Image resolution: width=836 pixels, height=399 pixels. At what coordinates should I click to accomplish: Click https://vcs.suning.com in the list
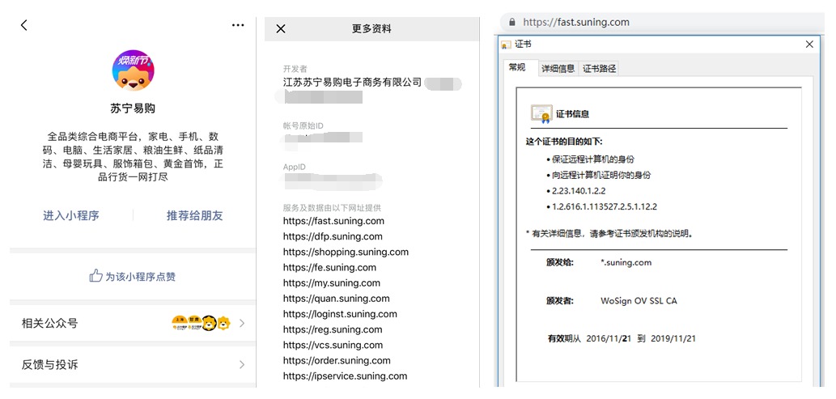[x=333, y=345]
